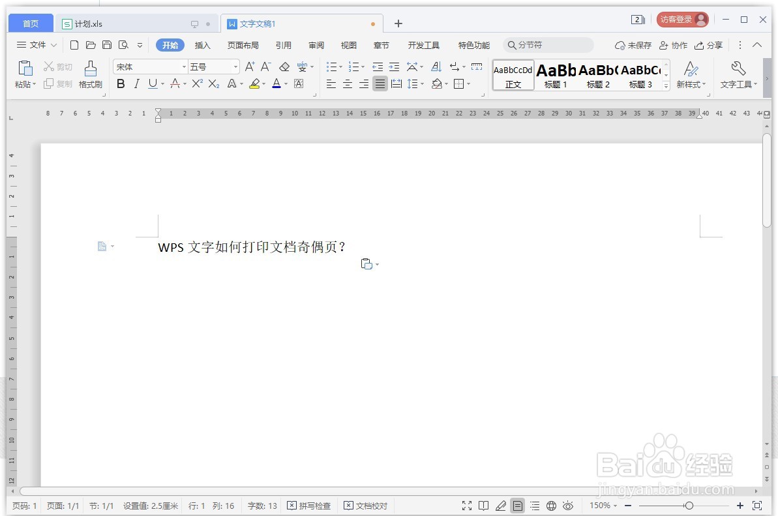Screen dimensions: 778x516
Task: Open the bullet list dropdown arrow
Action: (x=341, y=67)
